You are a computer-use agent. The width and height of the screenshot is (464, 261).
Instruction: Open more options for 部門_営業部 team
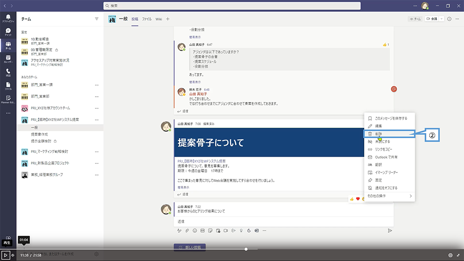point(97,96)
